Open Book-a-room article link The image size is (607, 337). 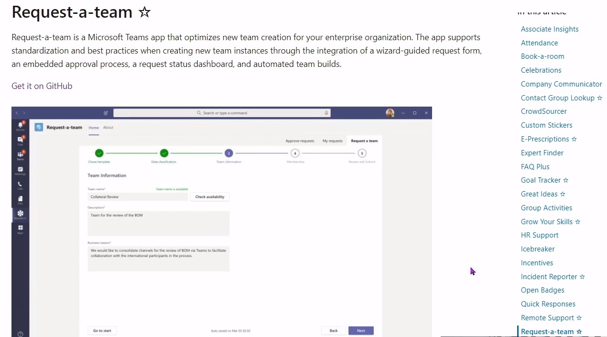pos(542,56)
